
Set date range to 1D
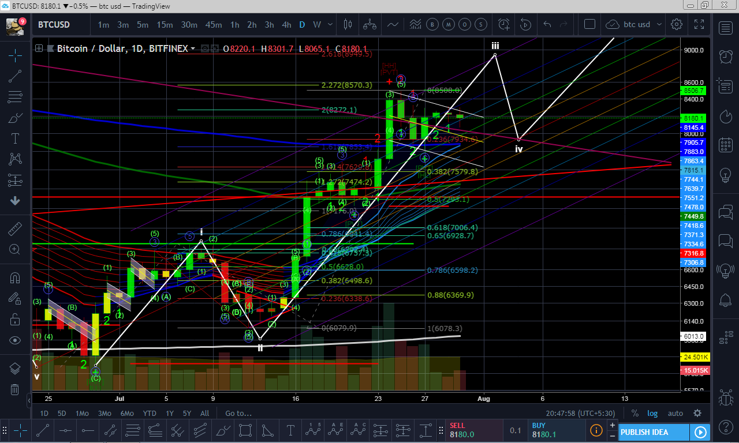tap(44, 413)
